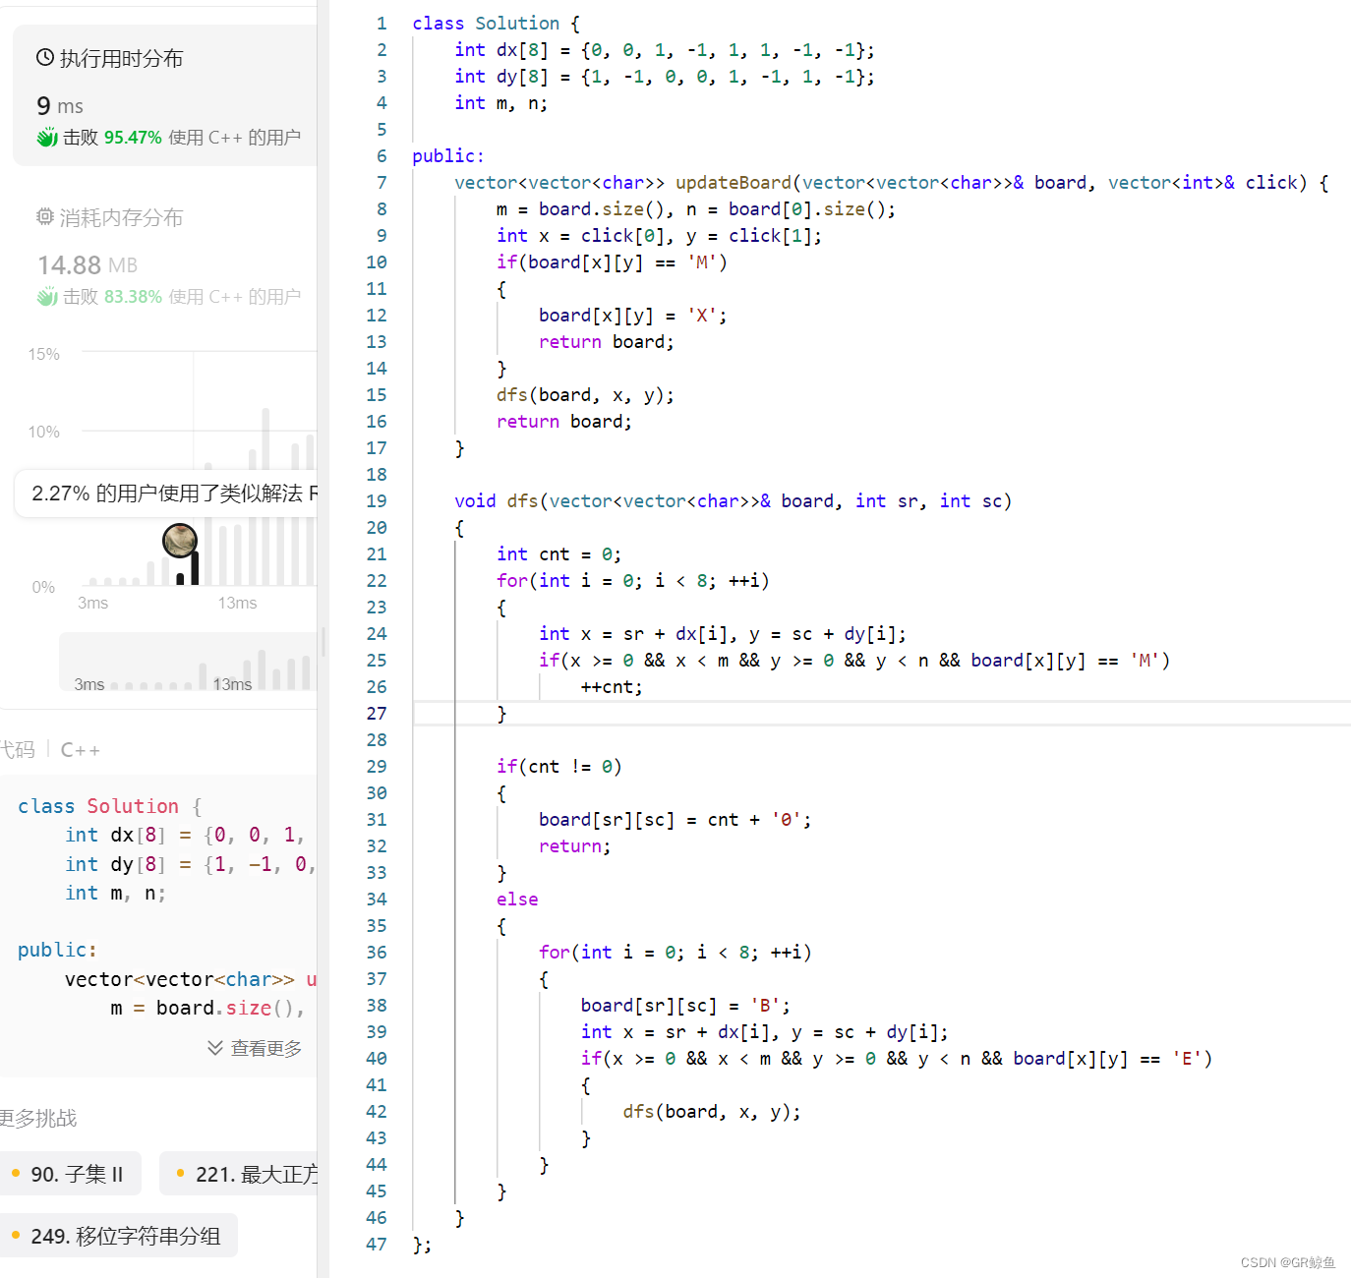Click '++cnt;' on line 26
The image size is (1351, 1278).
(612, 687)
